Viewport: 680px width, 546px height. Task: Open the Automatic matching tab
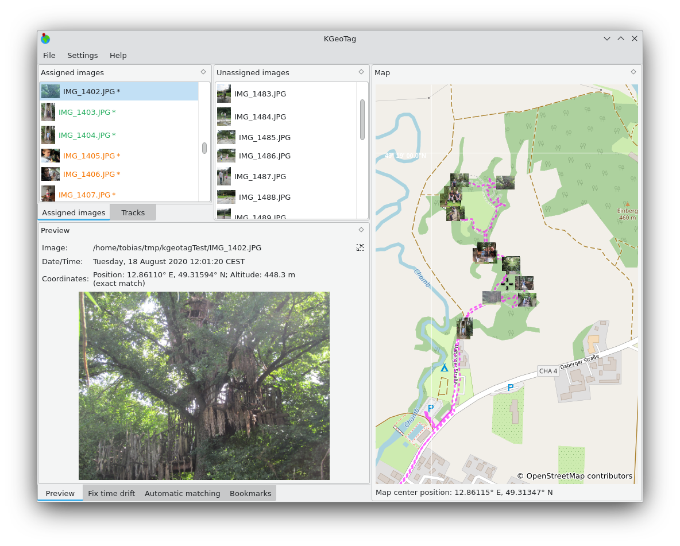pos(182,494)
